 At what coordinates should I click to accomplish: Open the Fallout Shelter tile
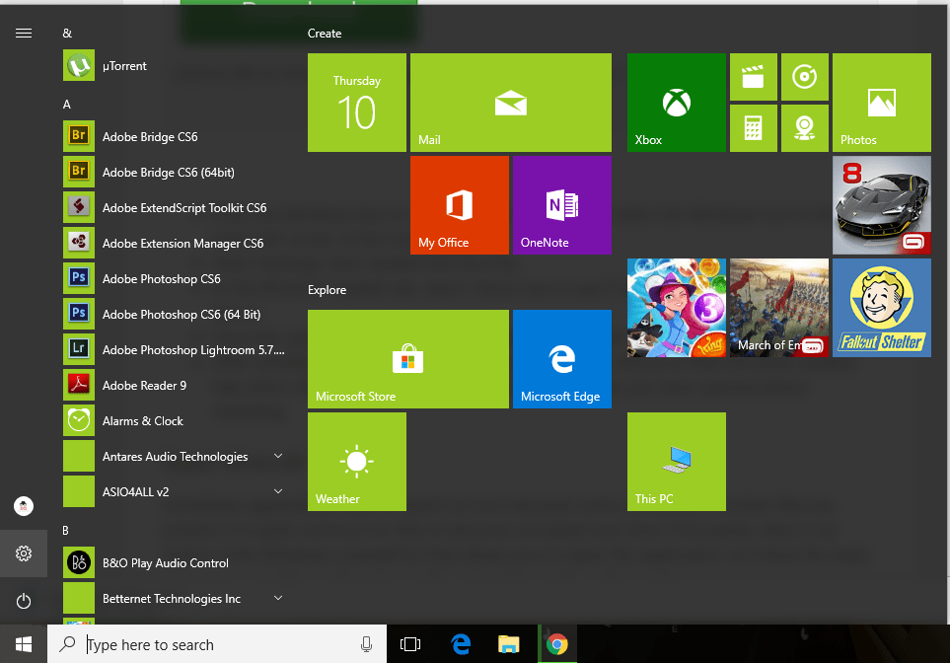tap(882, 308)
